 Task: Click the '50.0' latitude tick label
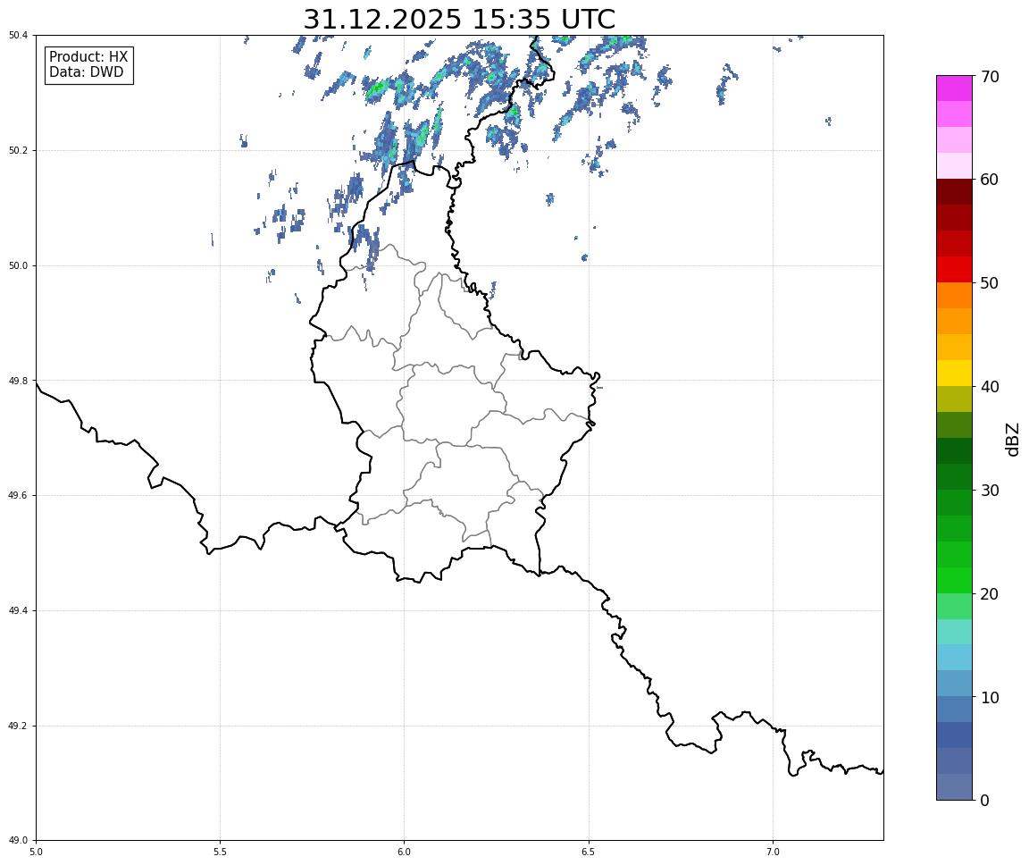18,265
